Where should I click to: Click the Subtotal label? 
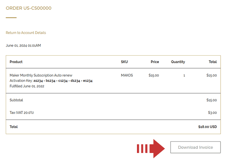coord(16,100)
